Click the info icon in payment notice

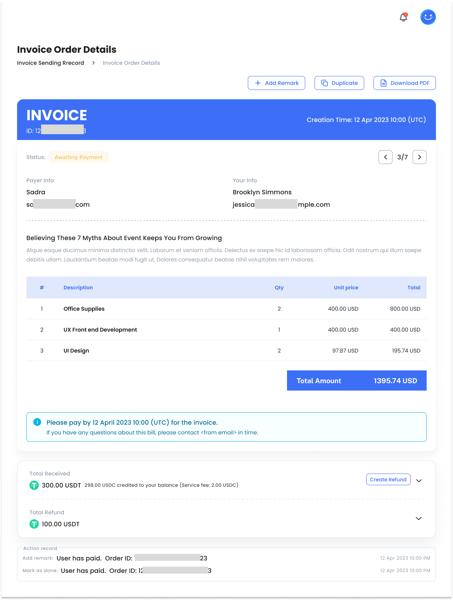click(37, 422)
